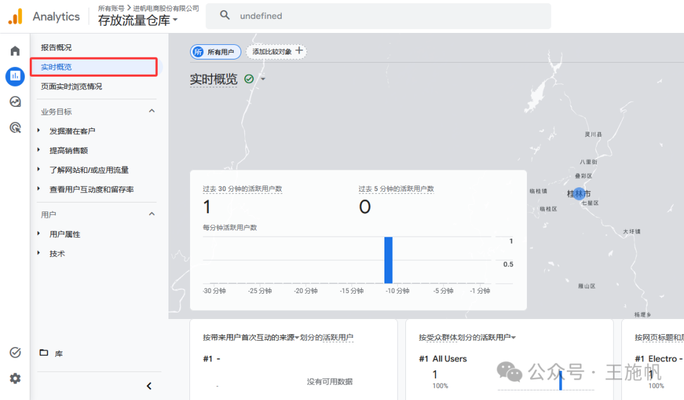Click 过去 30 分钟的活跃用户数 label
Image resolution: width=684 pixels, height=400 pixels.
click(x=242, y=189)
